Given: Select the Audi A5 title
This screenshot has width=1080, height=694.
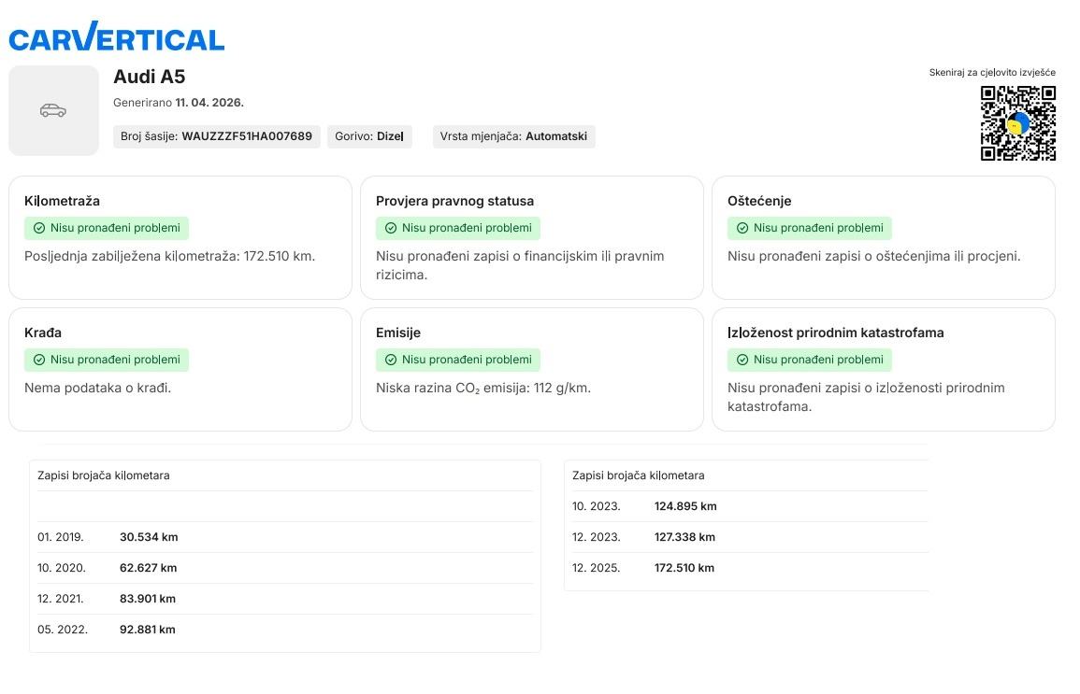Looking at the screenshot, I should point(149,77).
